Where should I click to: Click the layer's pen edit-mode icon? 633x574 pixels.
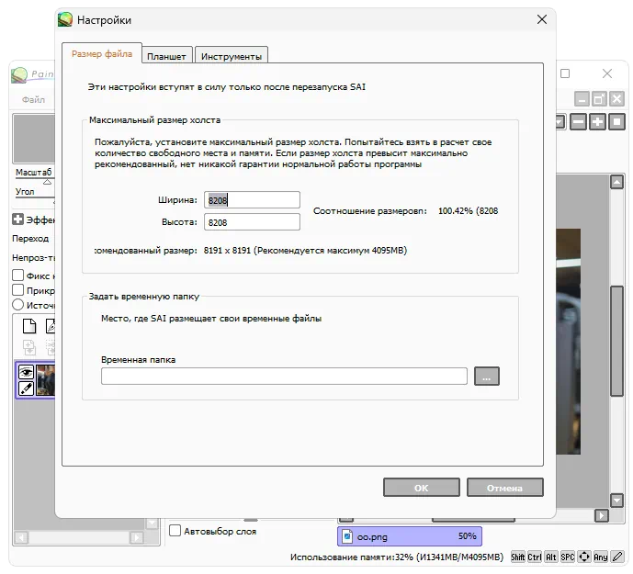[x=26, y=388]
